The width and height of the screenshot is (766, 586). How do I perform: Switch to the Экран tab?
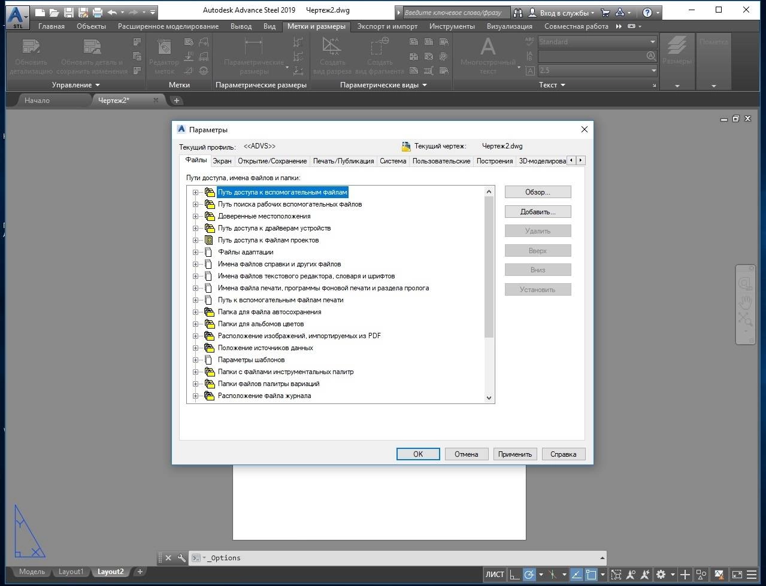click(x=222, y=161)
